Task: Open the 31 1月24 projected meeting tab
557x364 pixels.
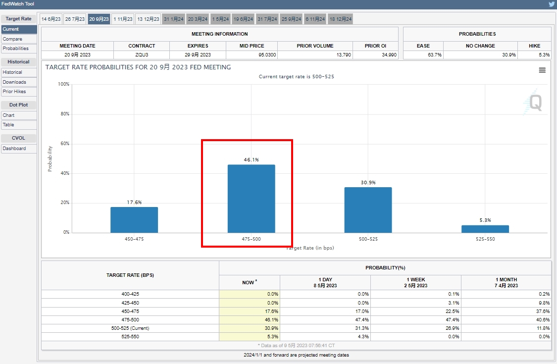Action: [x=174, y=19]
